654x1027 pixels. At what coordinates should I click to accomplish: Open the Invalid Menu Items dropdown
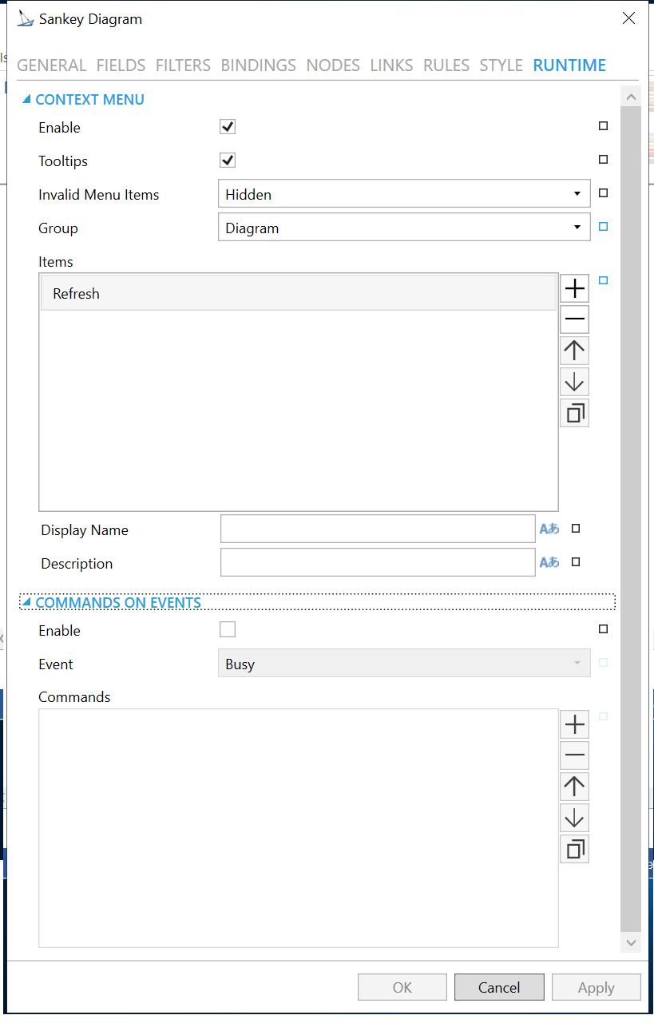[x=404, y=194]
